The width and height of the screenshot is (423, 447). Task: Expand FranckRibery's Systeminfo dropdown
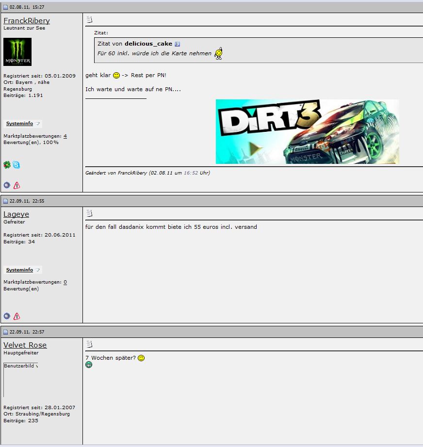coord(23,124)
